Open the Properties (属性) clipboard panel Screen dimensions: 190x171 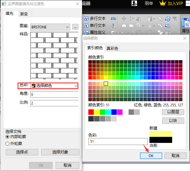coord(185,25)
